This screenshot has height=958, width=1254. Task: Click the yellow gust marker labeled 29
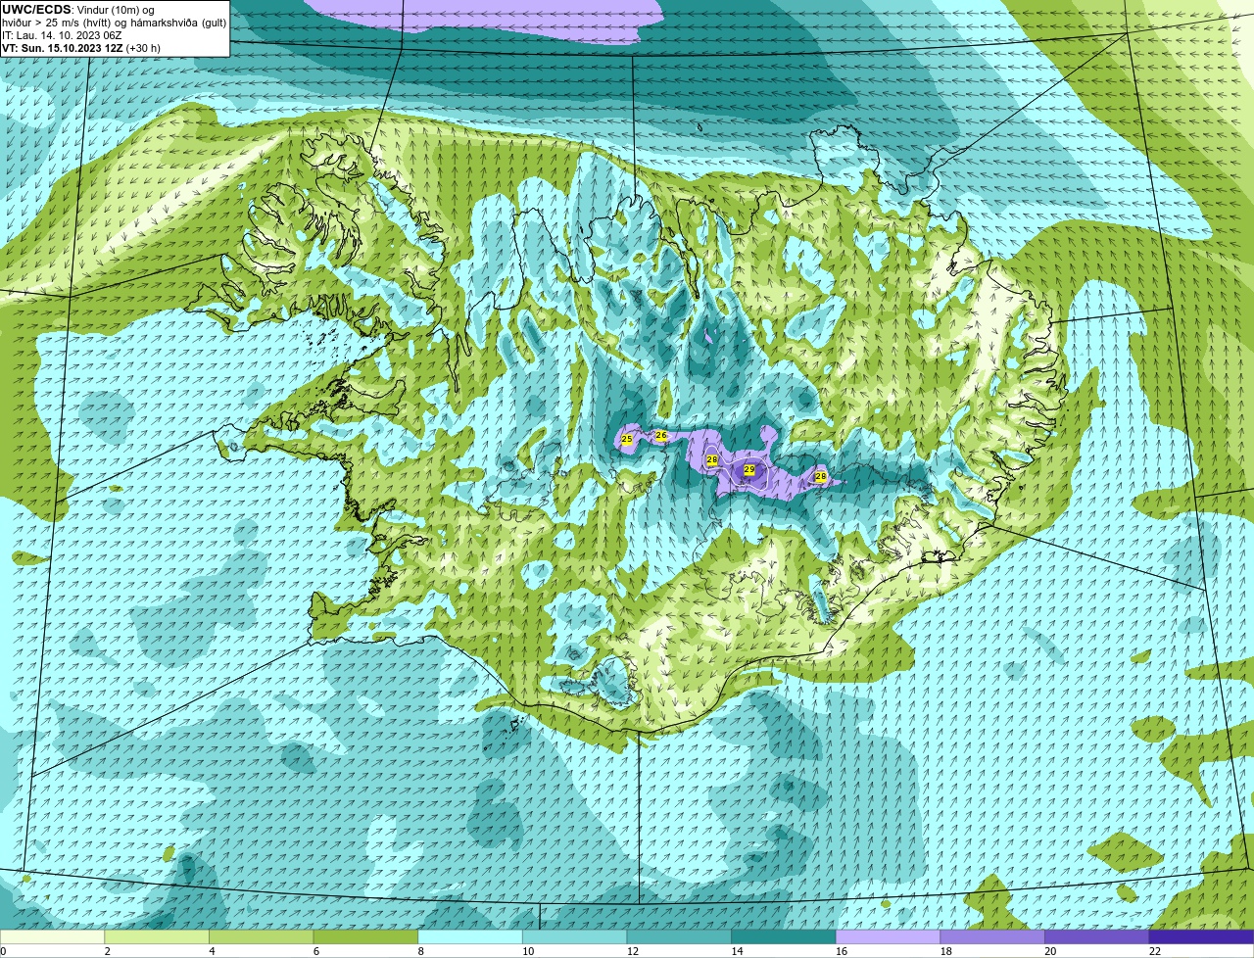click(749, 470)
